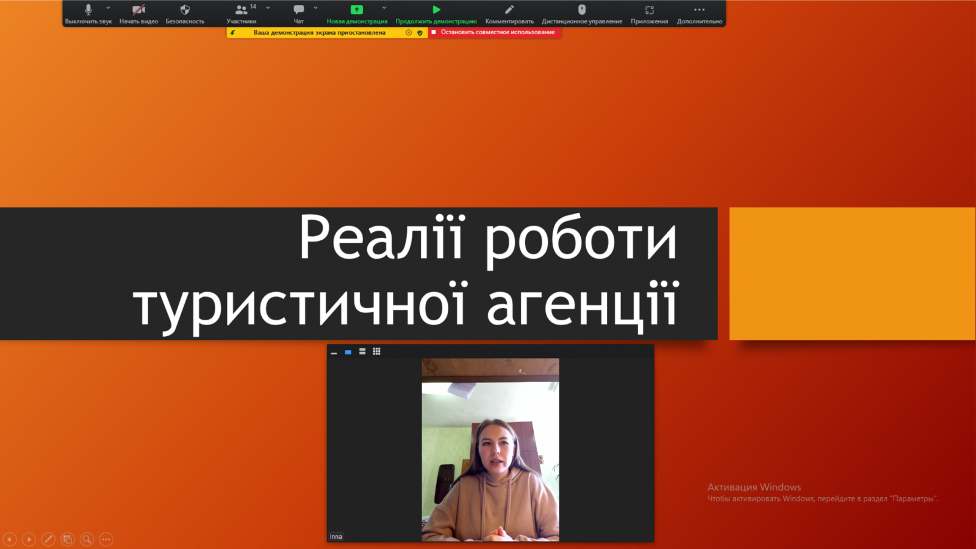Expand the arrow next to Чат
The height and width of the screenshot is (549, 976).
click(x=315, y=8)
